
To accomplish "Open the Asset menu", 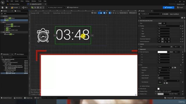I will 17,1.
